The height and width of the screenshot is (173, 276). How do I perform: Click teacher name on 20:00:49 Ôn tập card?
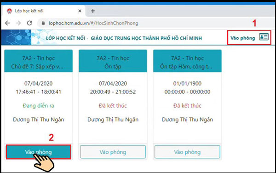point(113,120)
